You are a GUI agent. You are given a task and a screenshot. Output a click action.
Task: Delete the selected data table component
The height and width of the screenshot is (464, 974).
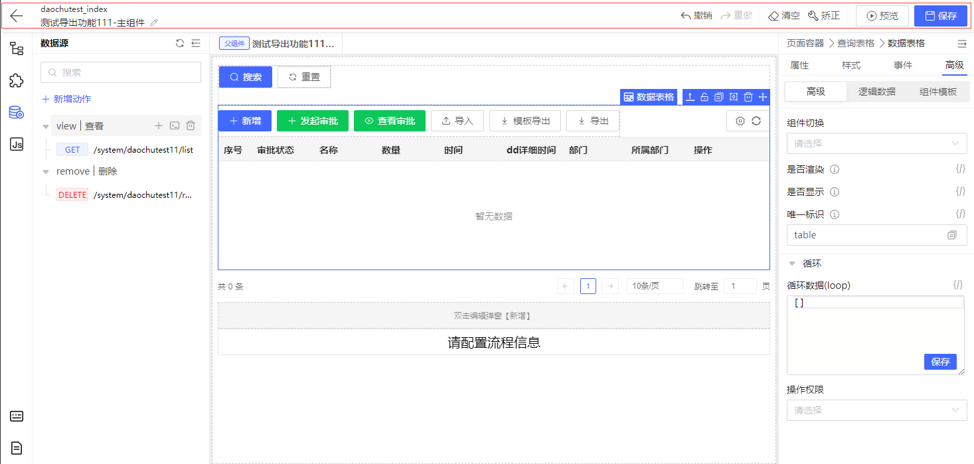748,97
